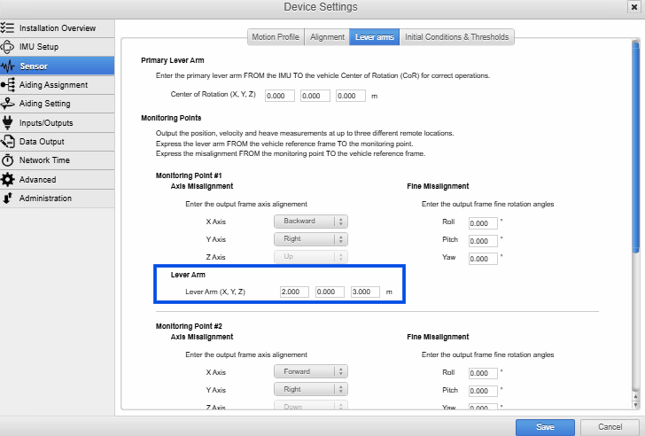Image resolution: width=645 pixels, height=436 pixels.
Task: Click the Aiding Setting sidebar icon
Action: pos(8,104)
